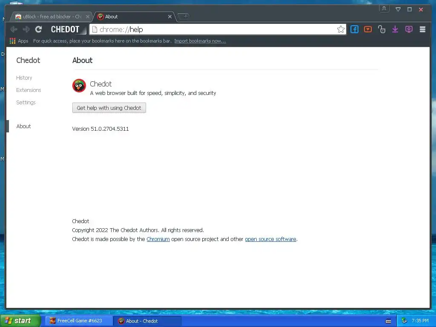Image resolution: width=436 pixels, height=327 pixels.
Task: Open Settings in the sidebar
Action: coord(26,102)
